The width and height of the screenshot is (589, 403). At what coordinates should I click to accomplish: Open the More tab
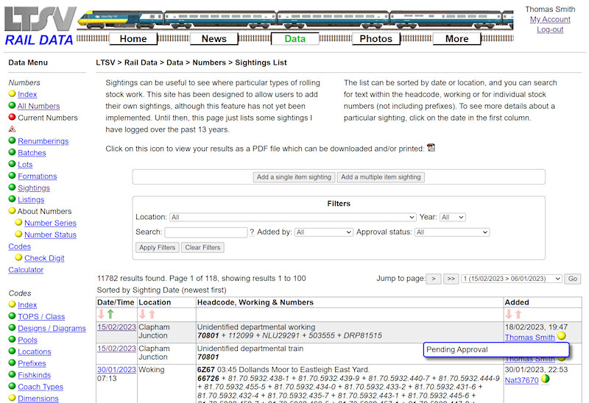456,39
